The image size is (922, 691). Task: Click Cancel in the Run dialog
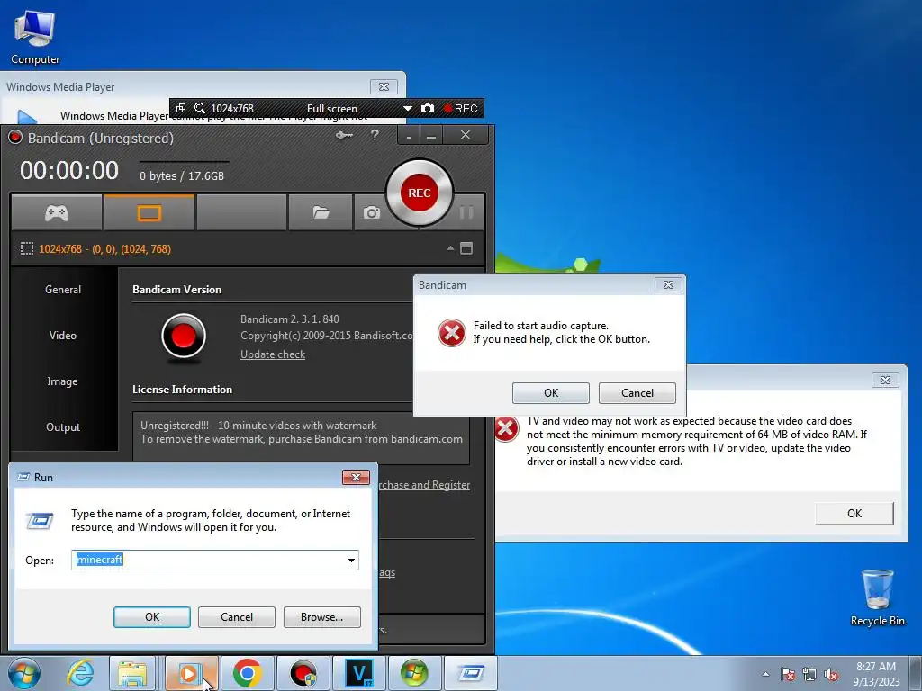coord(237,617)
